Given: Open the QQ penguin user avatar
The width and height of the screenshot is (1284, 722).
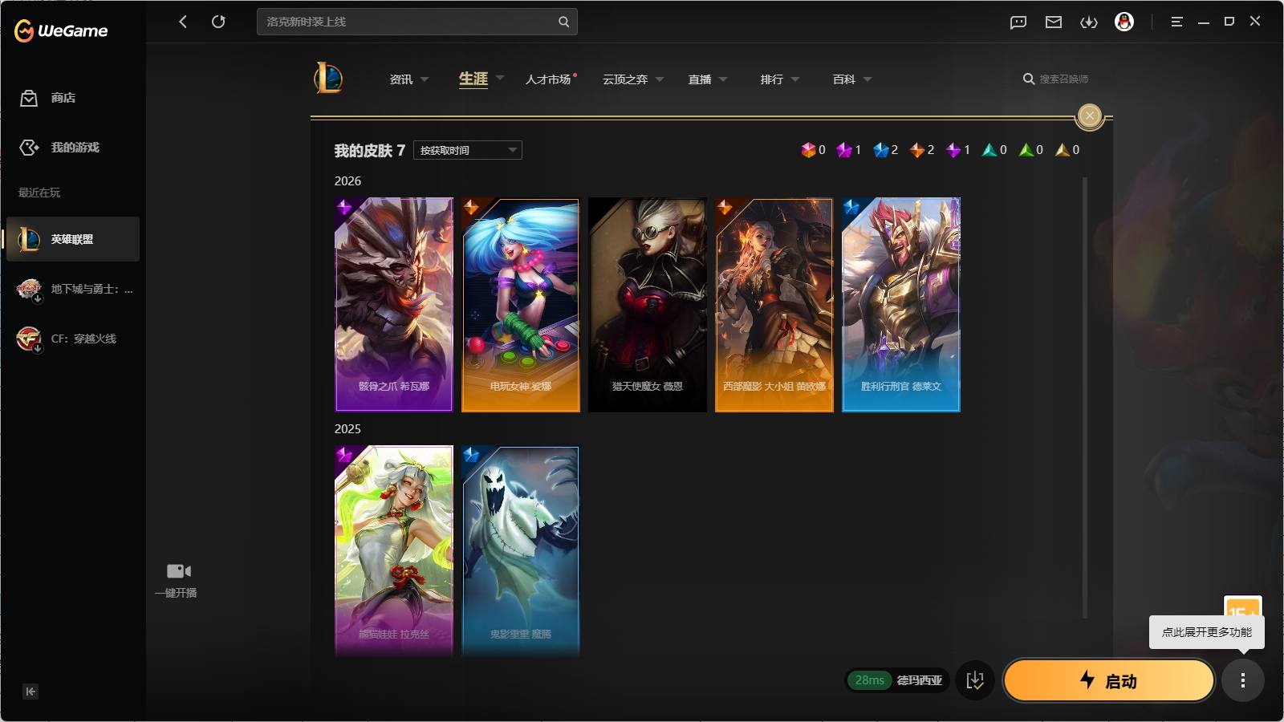Looking at the screenshot, I should 1124,22.
